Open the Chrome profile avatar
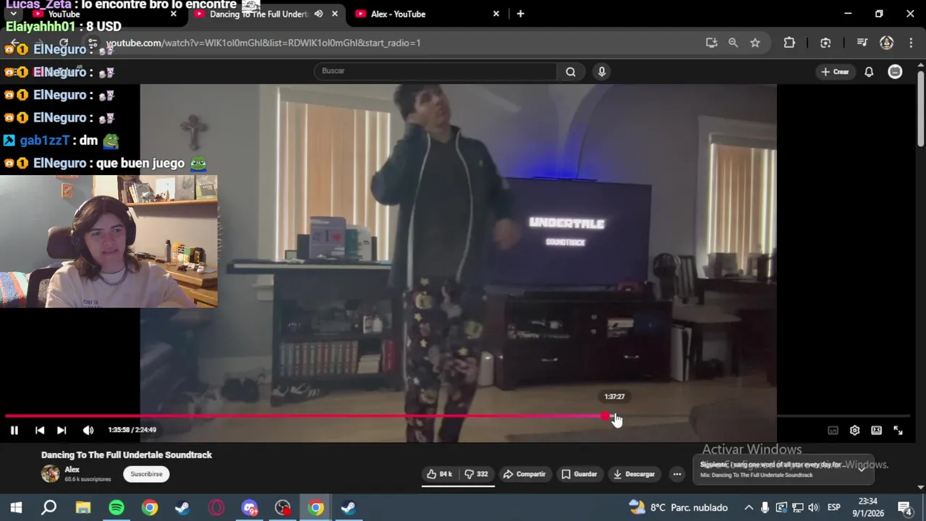Image resolution: width=926 pixels, height=521 pixels. (x=886, y=43)
